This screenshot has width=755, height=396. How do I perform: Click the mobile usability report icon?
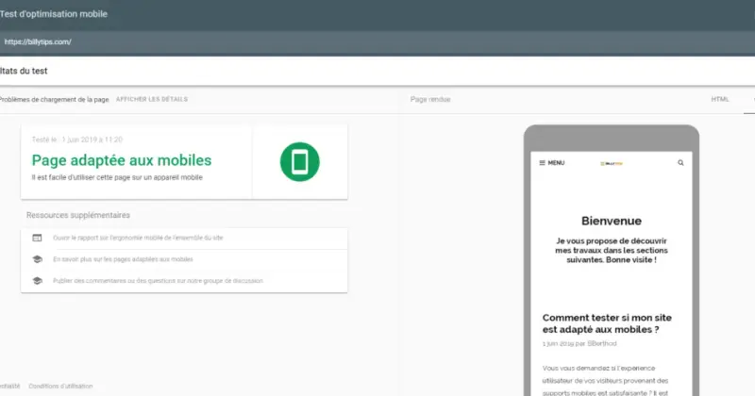tap(37, 238)
